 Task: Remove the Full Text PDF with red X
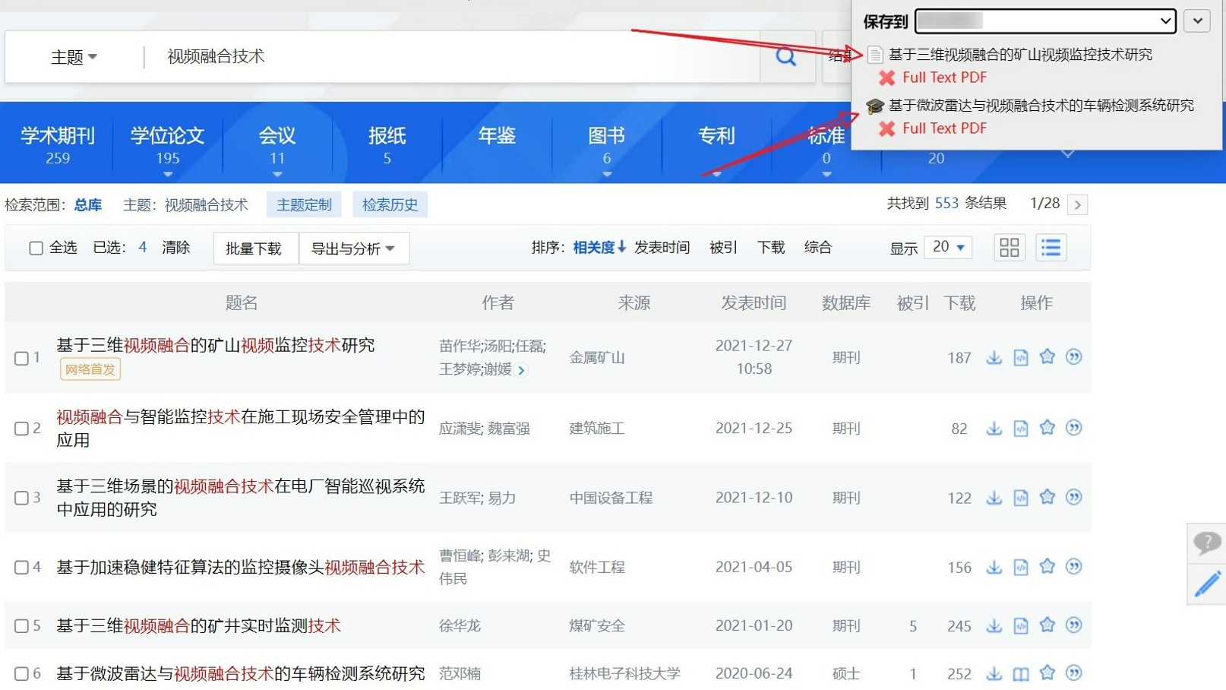[886, 78]
